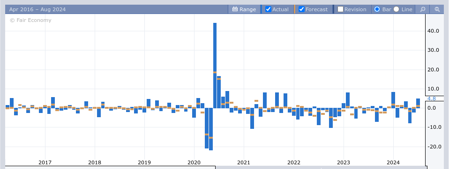Select the Bar radio button

coord(377,9)
